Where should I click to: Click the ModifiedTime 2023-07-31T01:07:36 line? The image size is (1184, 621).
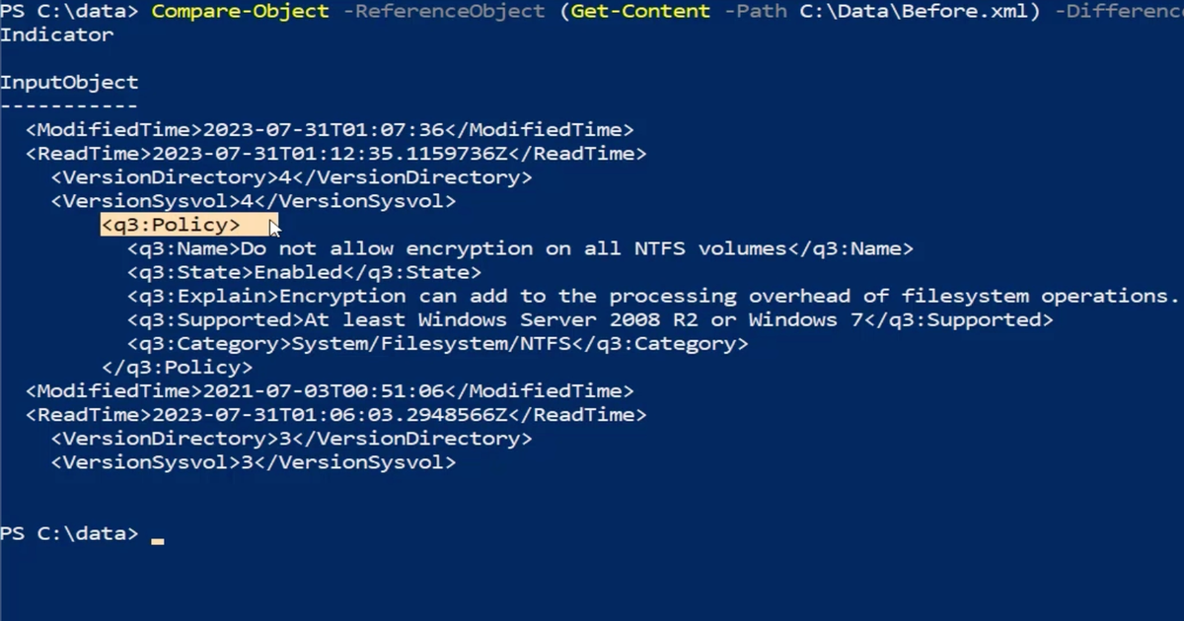pos(330,130)
